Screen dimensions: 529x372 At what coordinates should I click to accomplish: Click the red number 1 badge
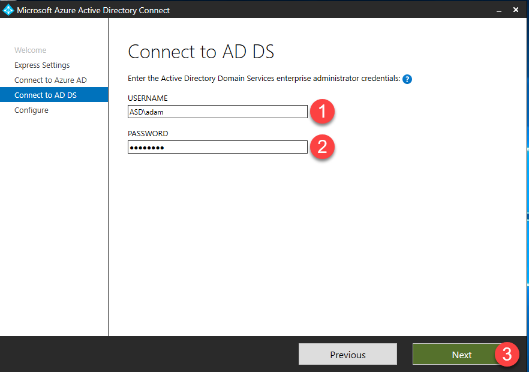point(322,112)
